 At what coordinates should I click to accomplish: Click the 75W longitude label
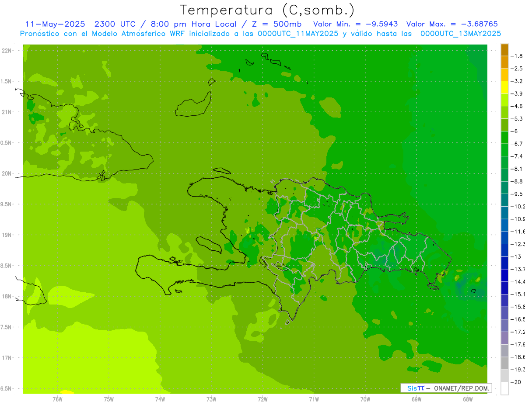coord(108,399)
